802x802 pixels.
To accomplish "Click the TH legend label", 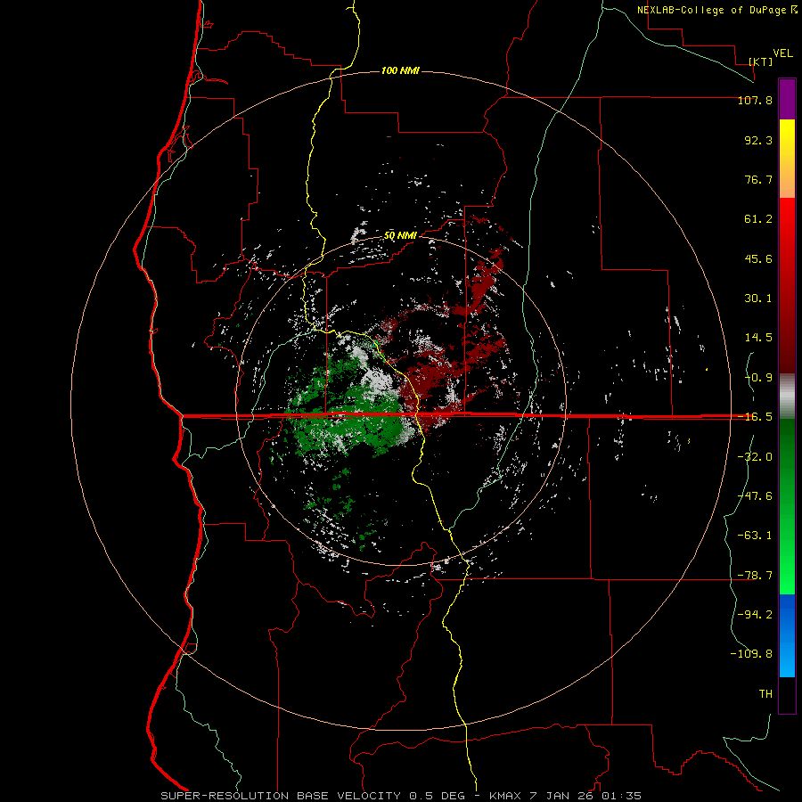I will [x=765, y=694].
